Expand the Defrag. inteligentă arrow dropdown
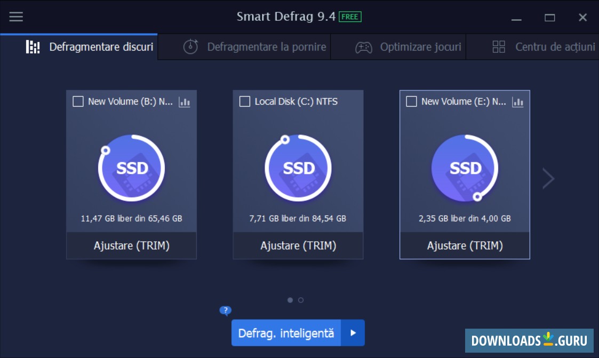599x358 pixels. coord(353,333)
